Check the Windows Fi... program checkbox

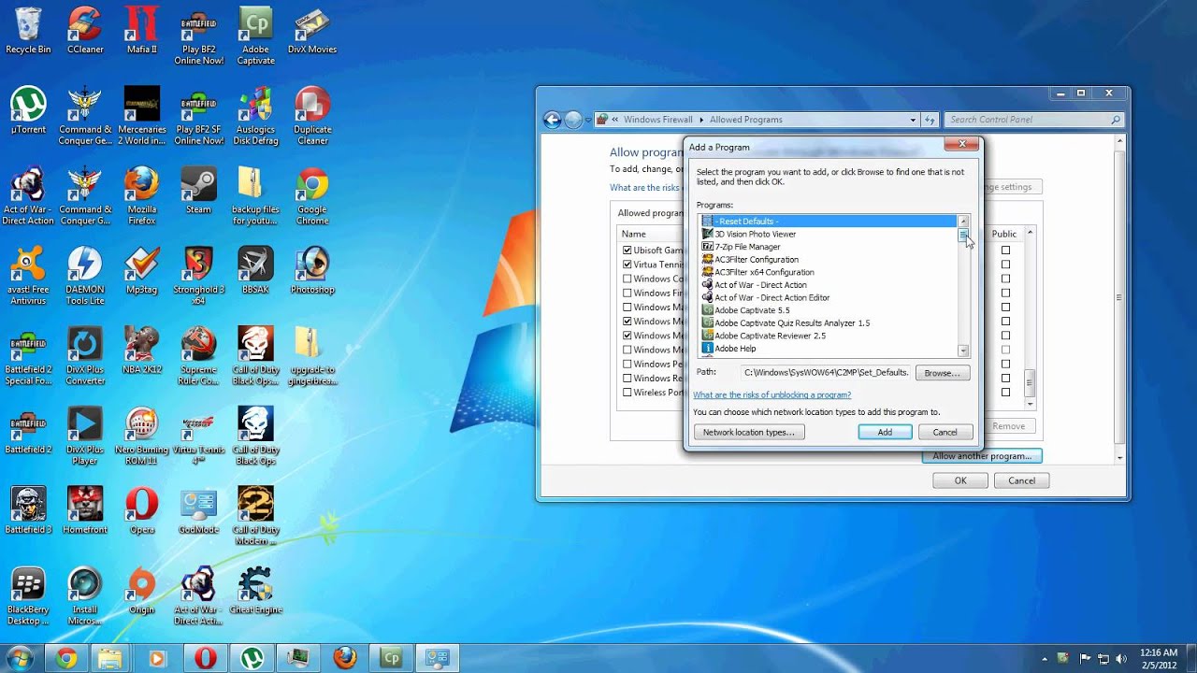click(627, 293)
